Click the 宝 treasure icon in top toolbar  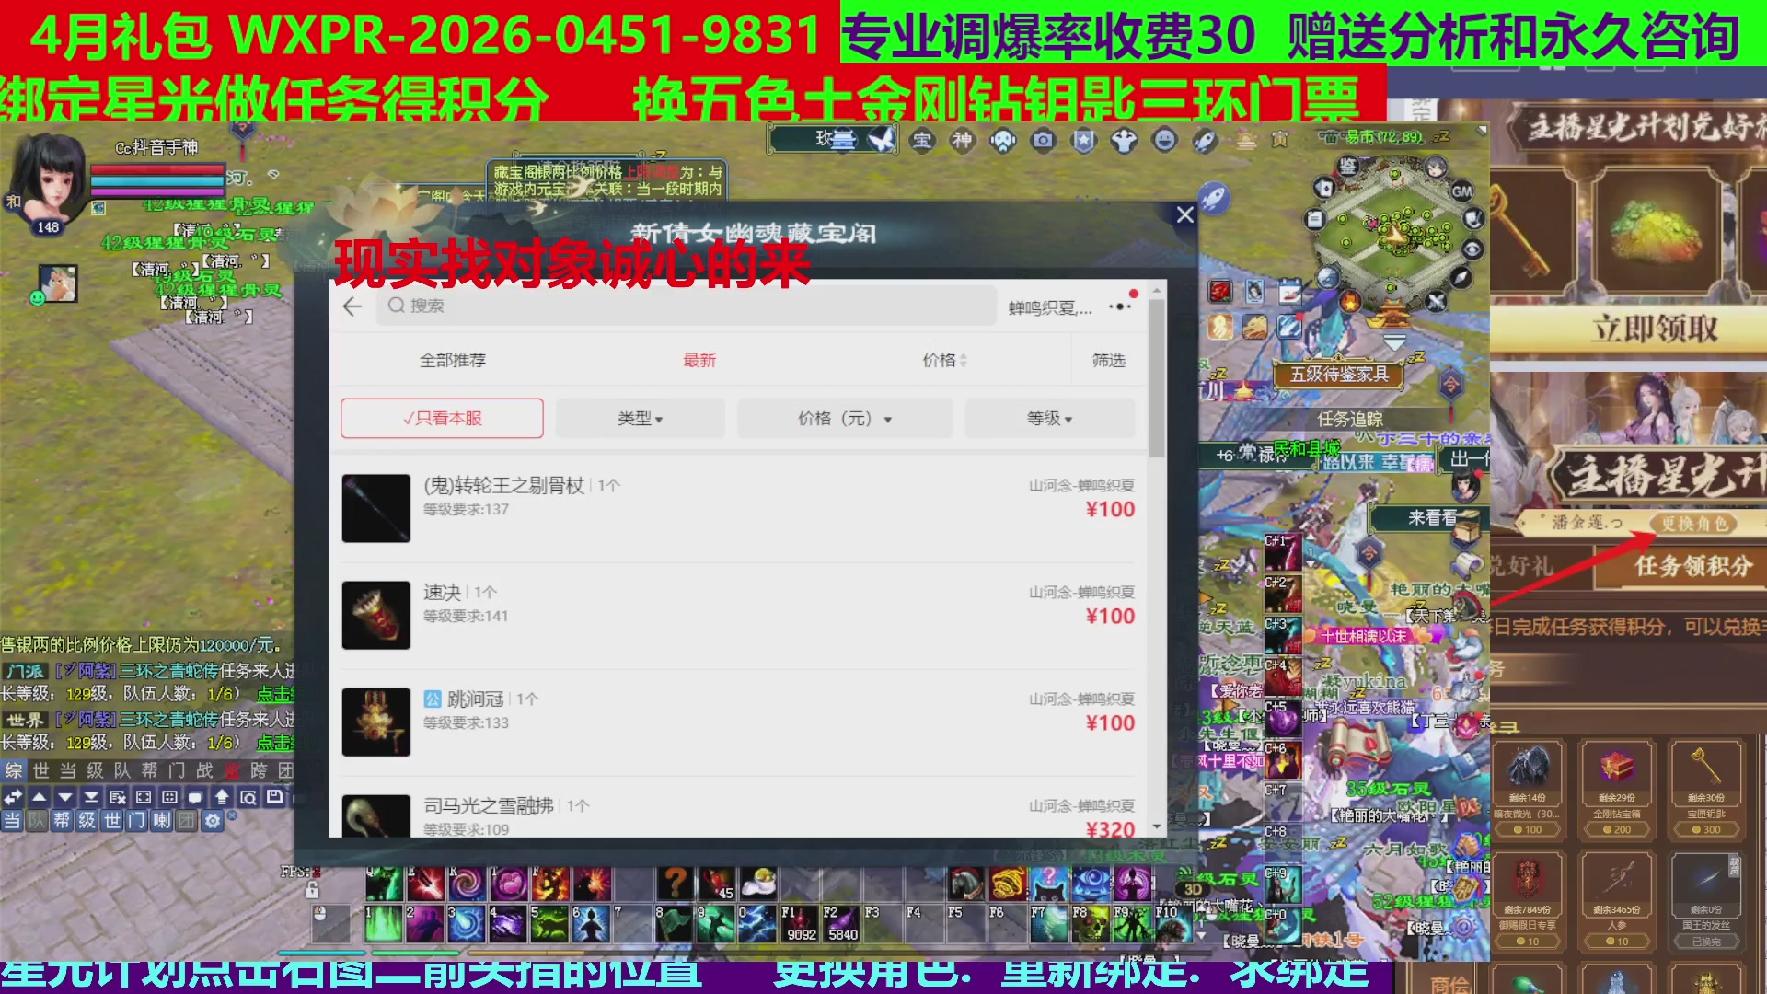click(x=922, y=140)
